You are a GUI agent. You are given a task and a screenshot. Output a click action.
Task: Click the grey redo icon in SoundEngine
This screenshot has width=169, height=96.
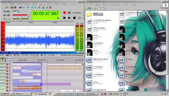pyautogui.click(x=24, y=7)
